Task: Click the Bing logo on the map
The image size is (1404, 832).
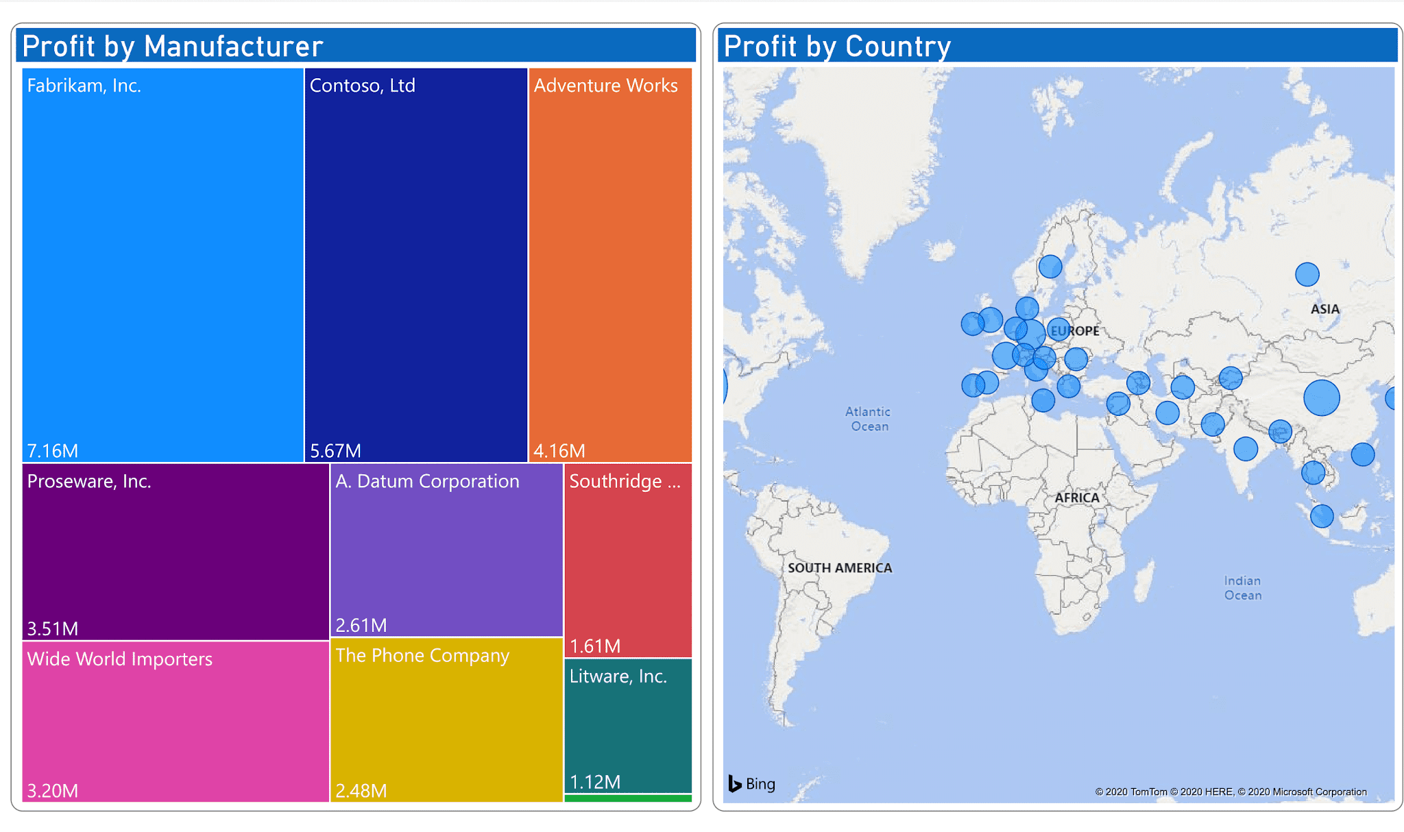Action: [753, 783]
